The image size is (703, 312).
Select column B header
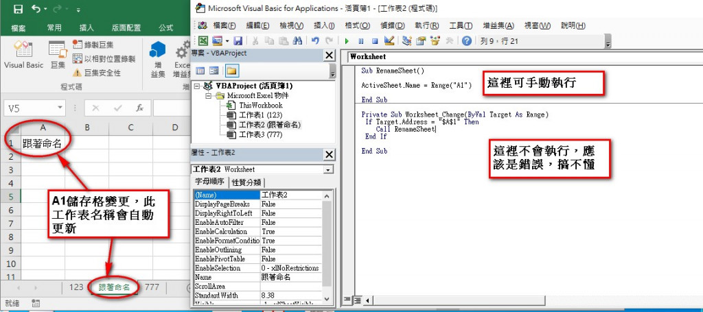pyautogui.click(x=87, y=128)
